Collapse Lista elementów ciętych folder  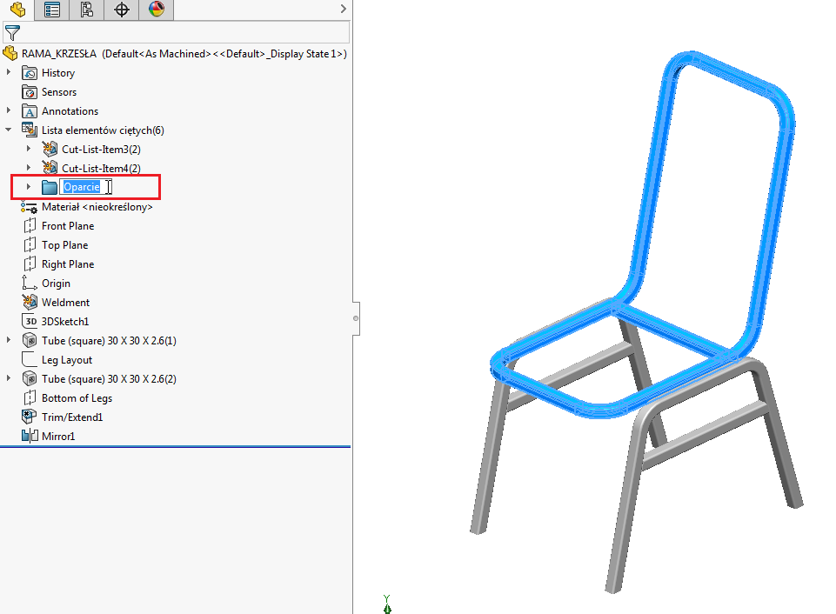pyautogui.click(x=9, y=130)
